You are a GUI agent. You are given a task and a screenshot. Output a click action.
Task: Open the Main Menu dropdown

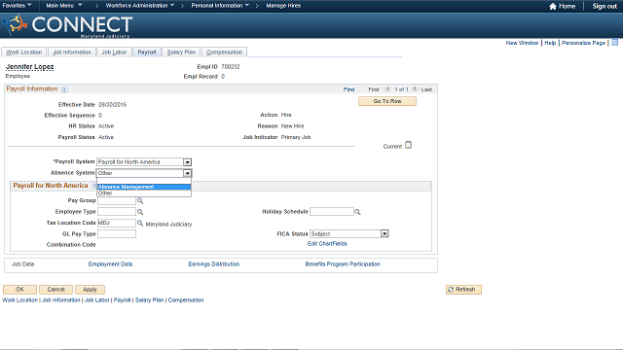(x=64, y=6)
